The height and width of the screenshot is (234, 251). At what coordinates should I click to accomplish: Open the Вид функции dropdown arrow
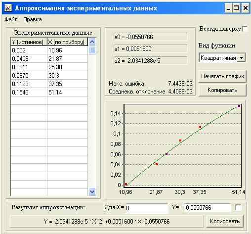(x=242, y=58)
